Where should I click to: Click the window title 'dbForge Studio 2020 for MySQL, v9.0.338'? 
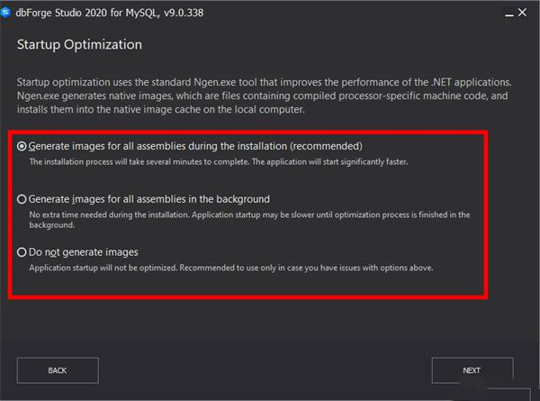[110, 13]
